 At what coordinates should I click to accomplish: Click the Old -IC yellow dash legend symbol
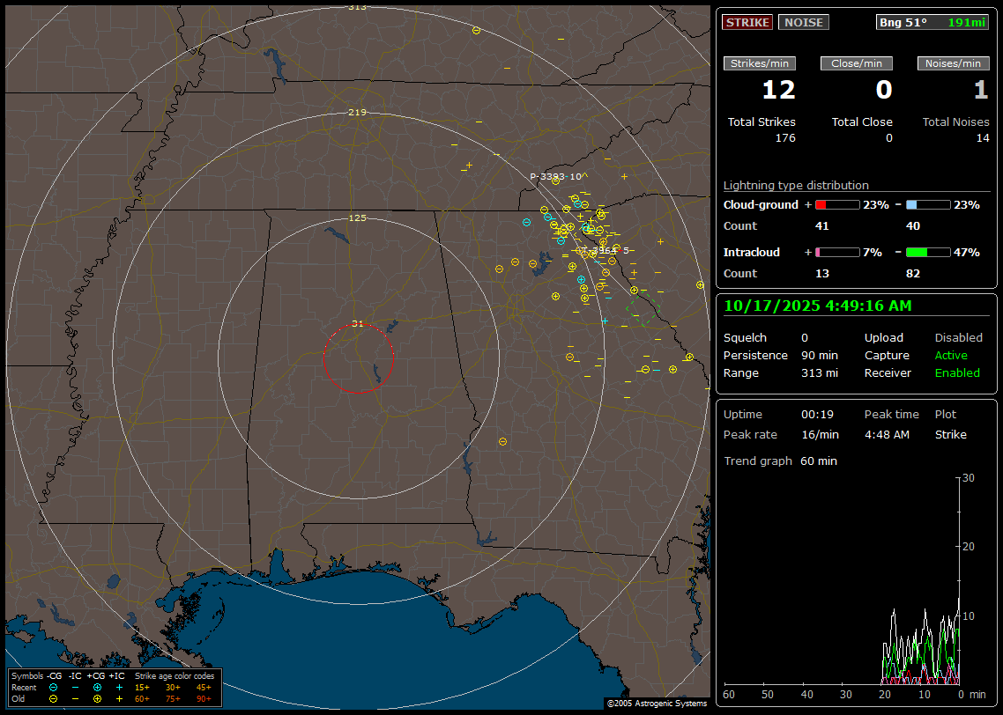[76, 698]
